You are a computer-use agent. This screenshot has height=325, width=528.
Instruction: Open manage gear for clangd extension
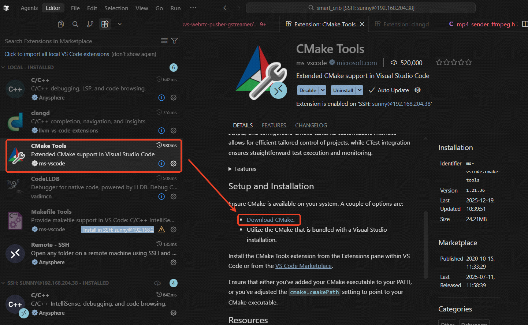tap(174, 131)
